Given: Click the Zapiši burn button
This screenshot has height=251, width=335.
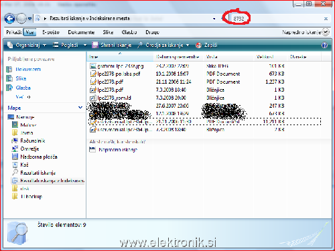Looking at the screenshot, I should click(206, 46).
